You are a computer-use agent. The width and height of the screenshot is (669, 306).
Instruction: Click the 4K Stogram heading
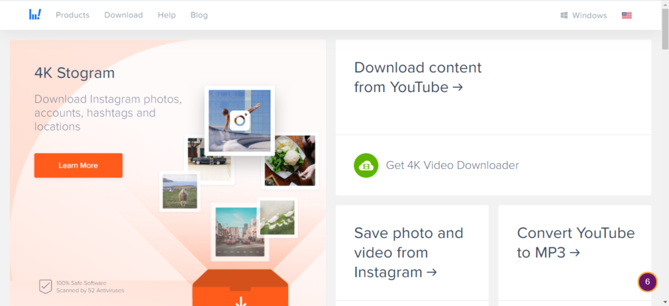[74, 73]
